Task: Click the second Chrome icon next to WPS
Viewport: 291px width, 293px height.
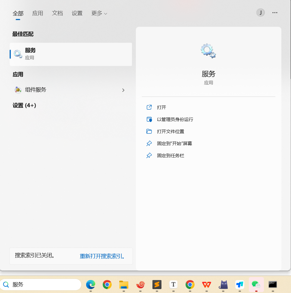Action: (x=190, y=285)
